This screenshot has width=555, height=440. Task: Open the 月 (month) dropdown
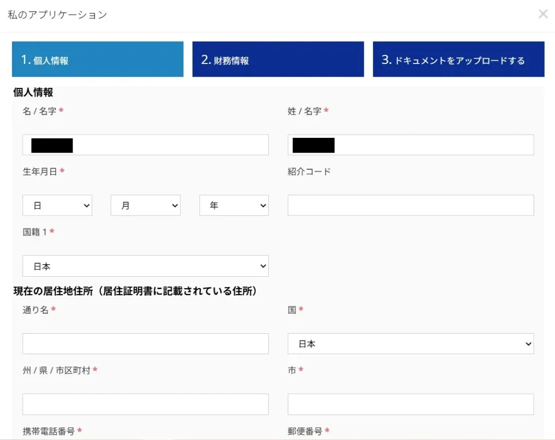click(145, 205)
